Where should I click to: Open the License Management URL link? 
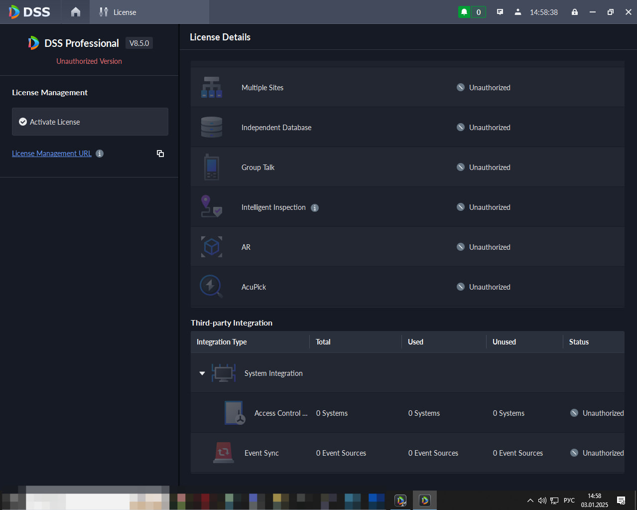pos(52,154)
